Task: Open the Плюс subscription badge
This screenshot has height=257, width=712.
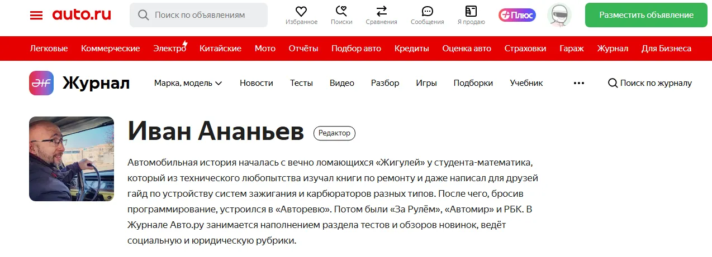Action: click(517, 15)
